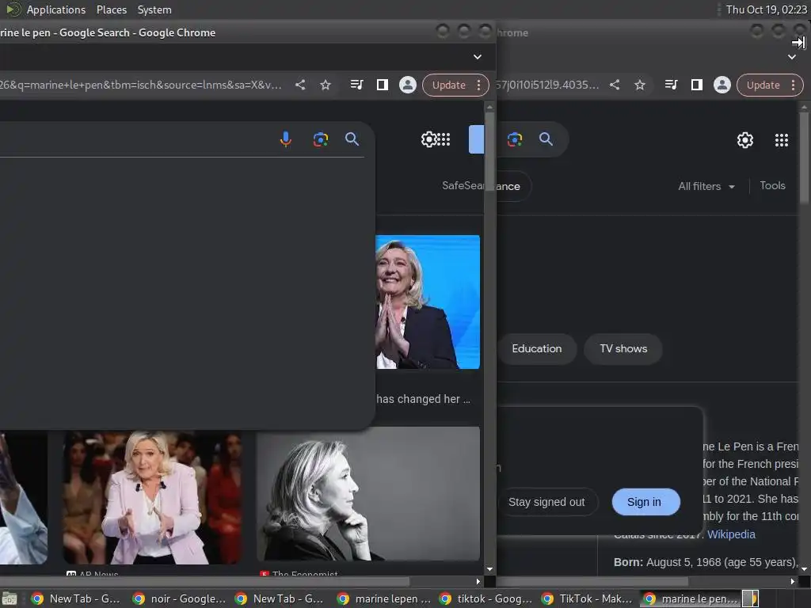Open settings gear in right window

coord(744,140)
